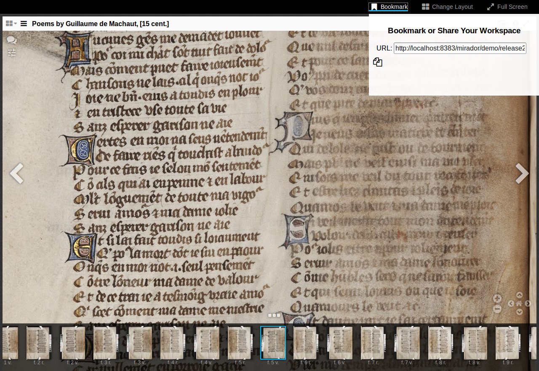The image size is (539, 371).
Task: Open the Change Layout menu
Action: pyautogui.click(x=447, y=7)
